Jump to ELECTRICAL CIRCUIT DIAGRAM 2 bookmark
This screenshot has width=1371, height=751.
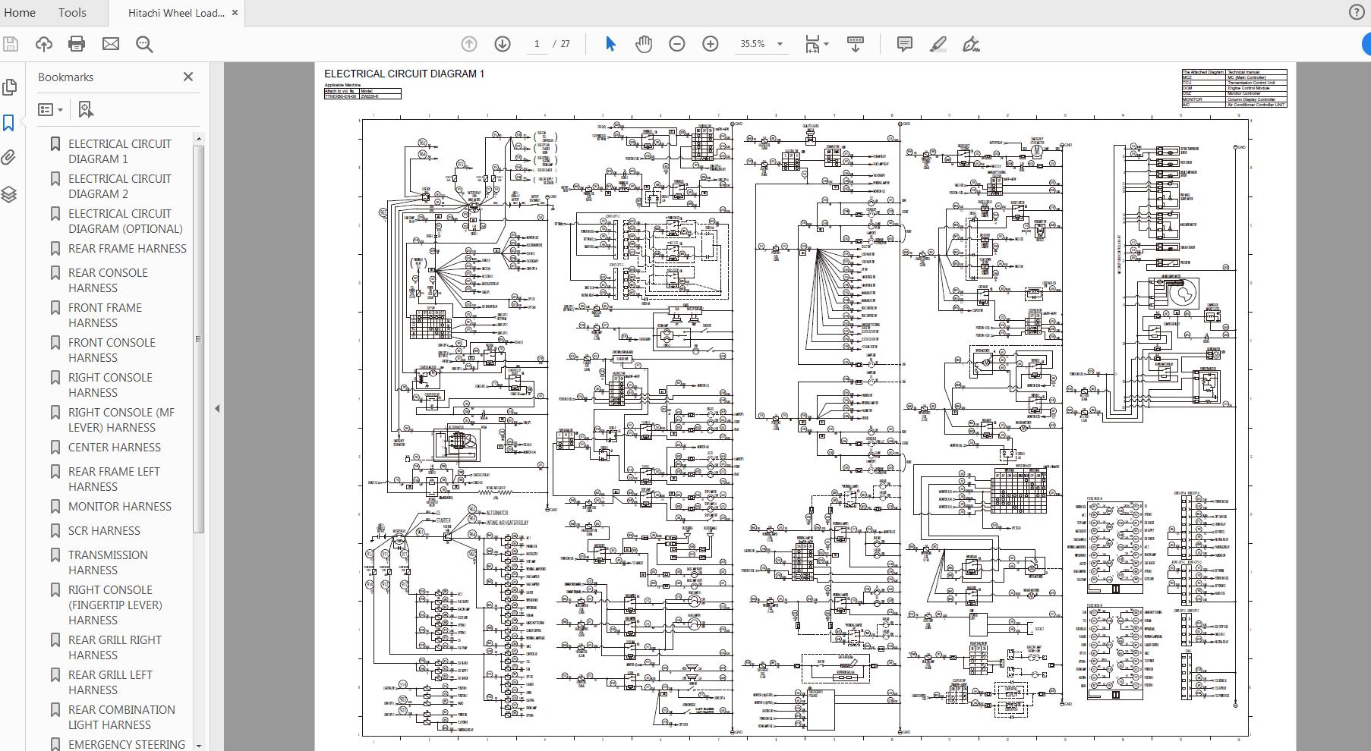[119, 186]
